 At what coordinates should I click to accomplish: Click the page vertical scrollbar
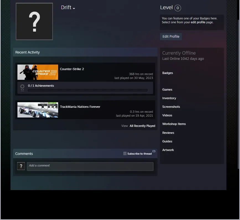coord(238,94)
